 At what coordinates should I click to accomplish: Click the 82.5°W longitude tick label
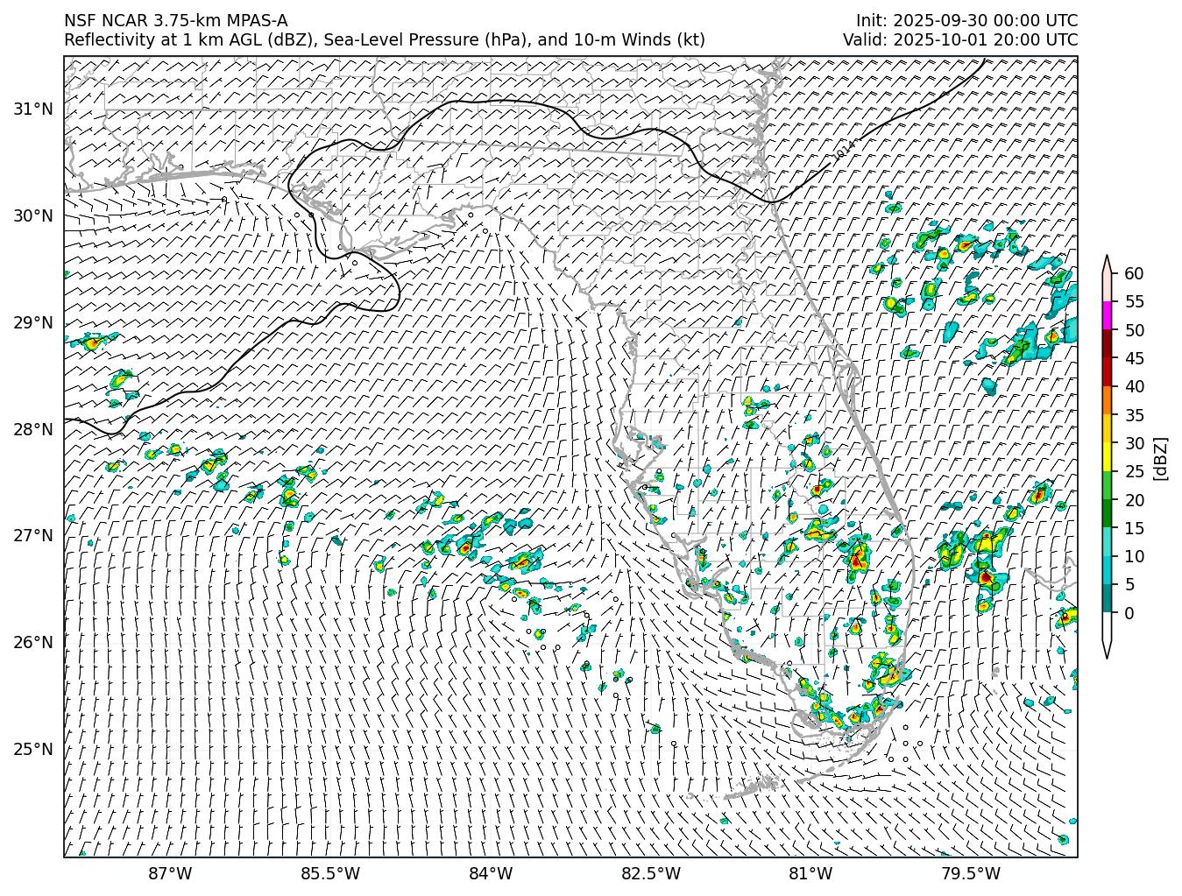point(650,873)
